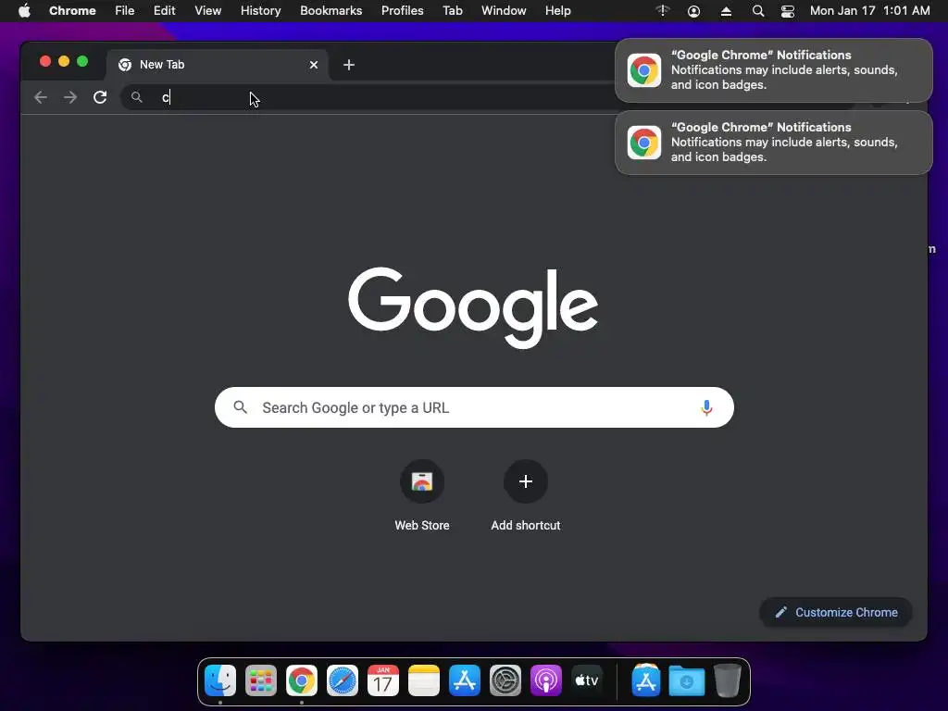Click the Customize Chrome button

click(x=836, y=613)
